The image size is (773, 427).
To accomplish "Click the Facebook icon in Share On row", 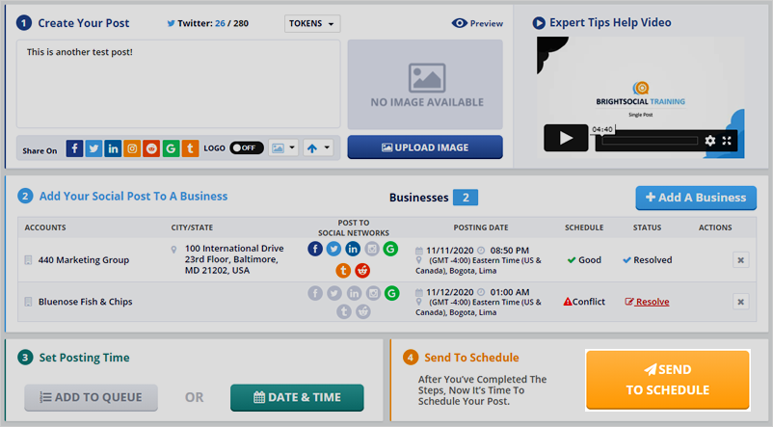I will point(74,148).
